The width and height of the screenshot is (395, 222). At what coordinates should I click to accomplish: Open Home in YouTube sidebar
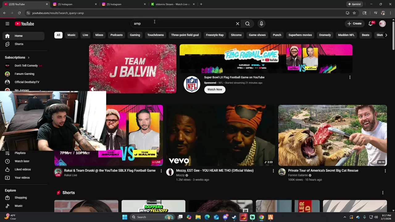click(23, 36)
